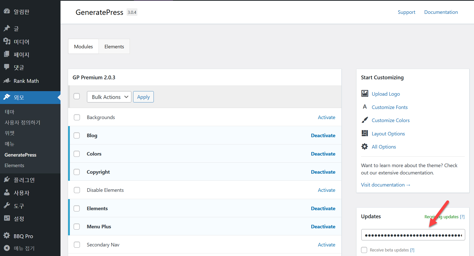
Task: Click the Upload Logo link
Action: tap(386, 94)
